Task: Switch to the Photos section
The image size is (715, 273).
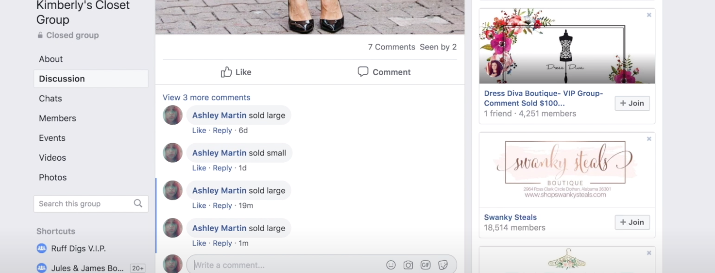Action: tap(52, 177)
